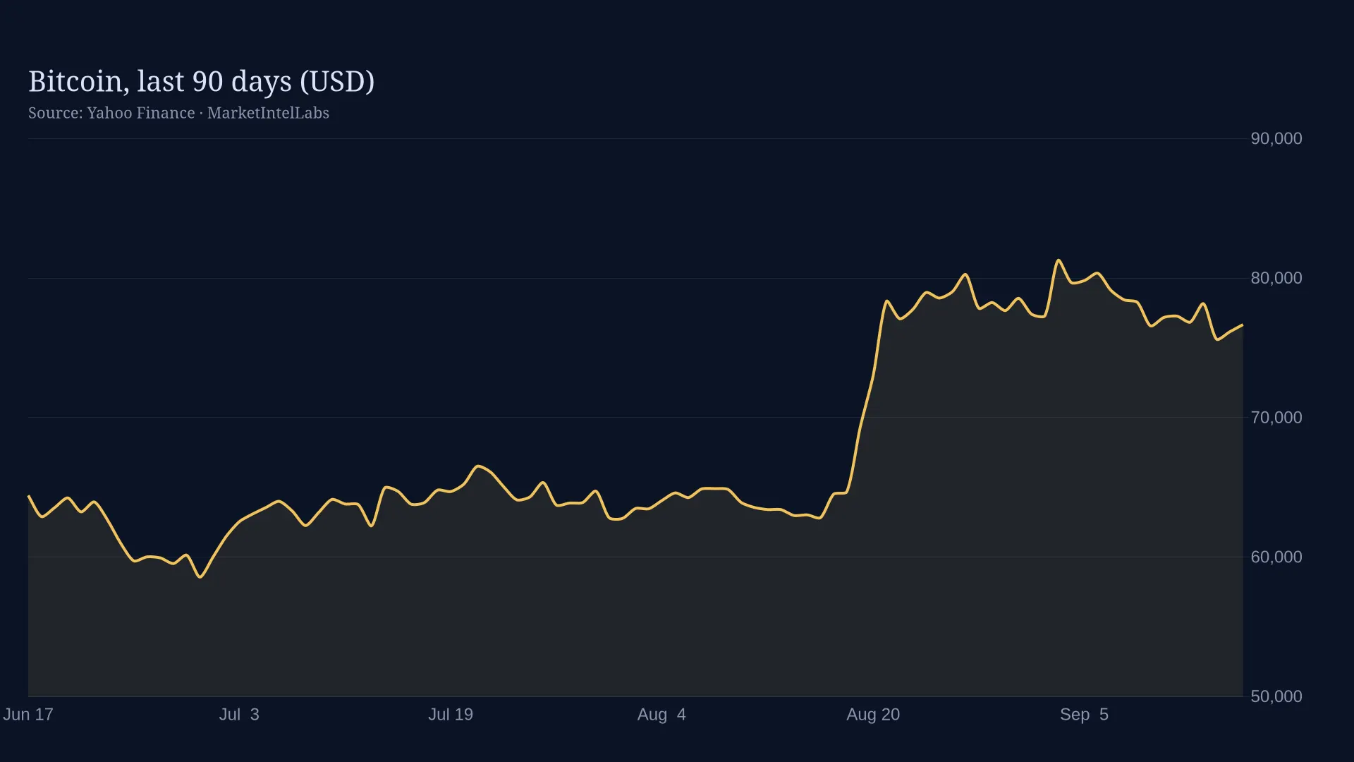Click the 'Aug 20' date label
The image size is (1354, 762).
[873, 715]
